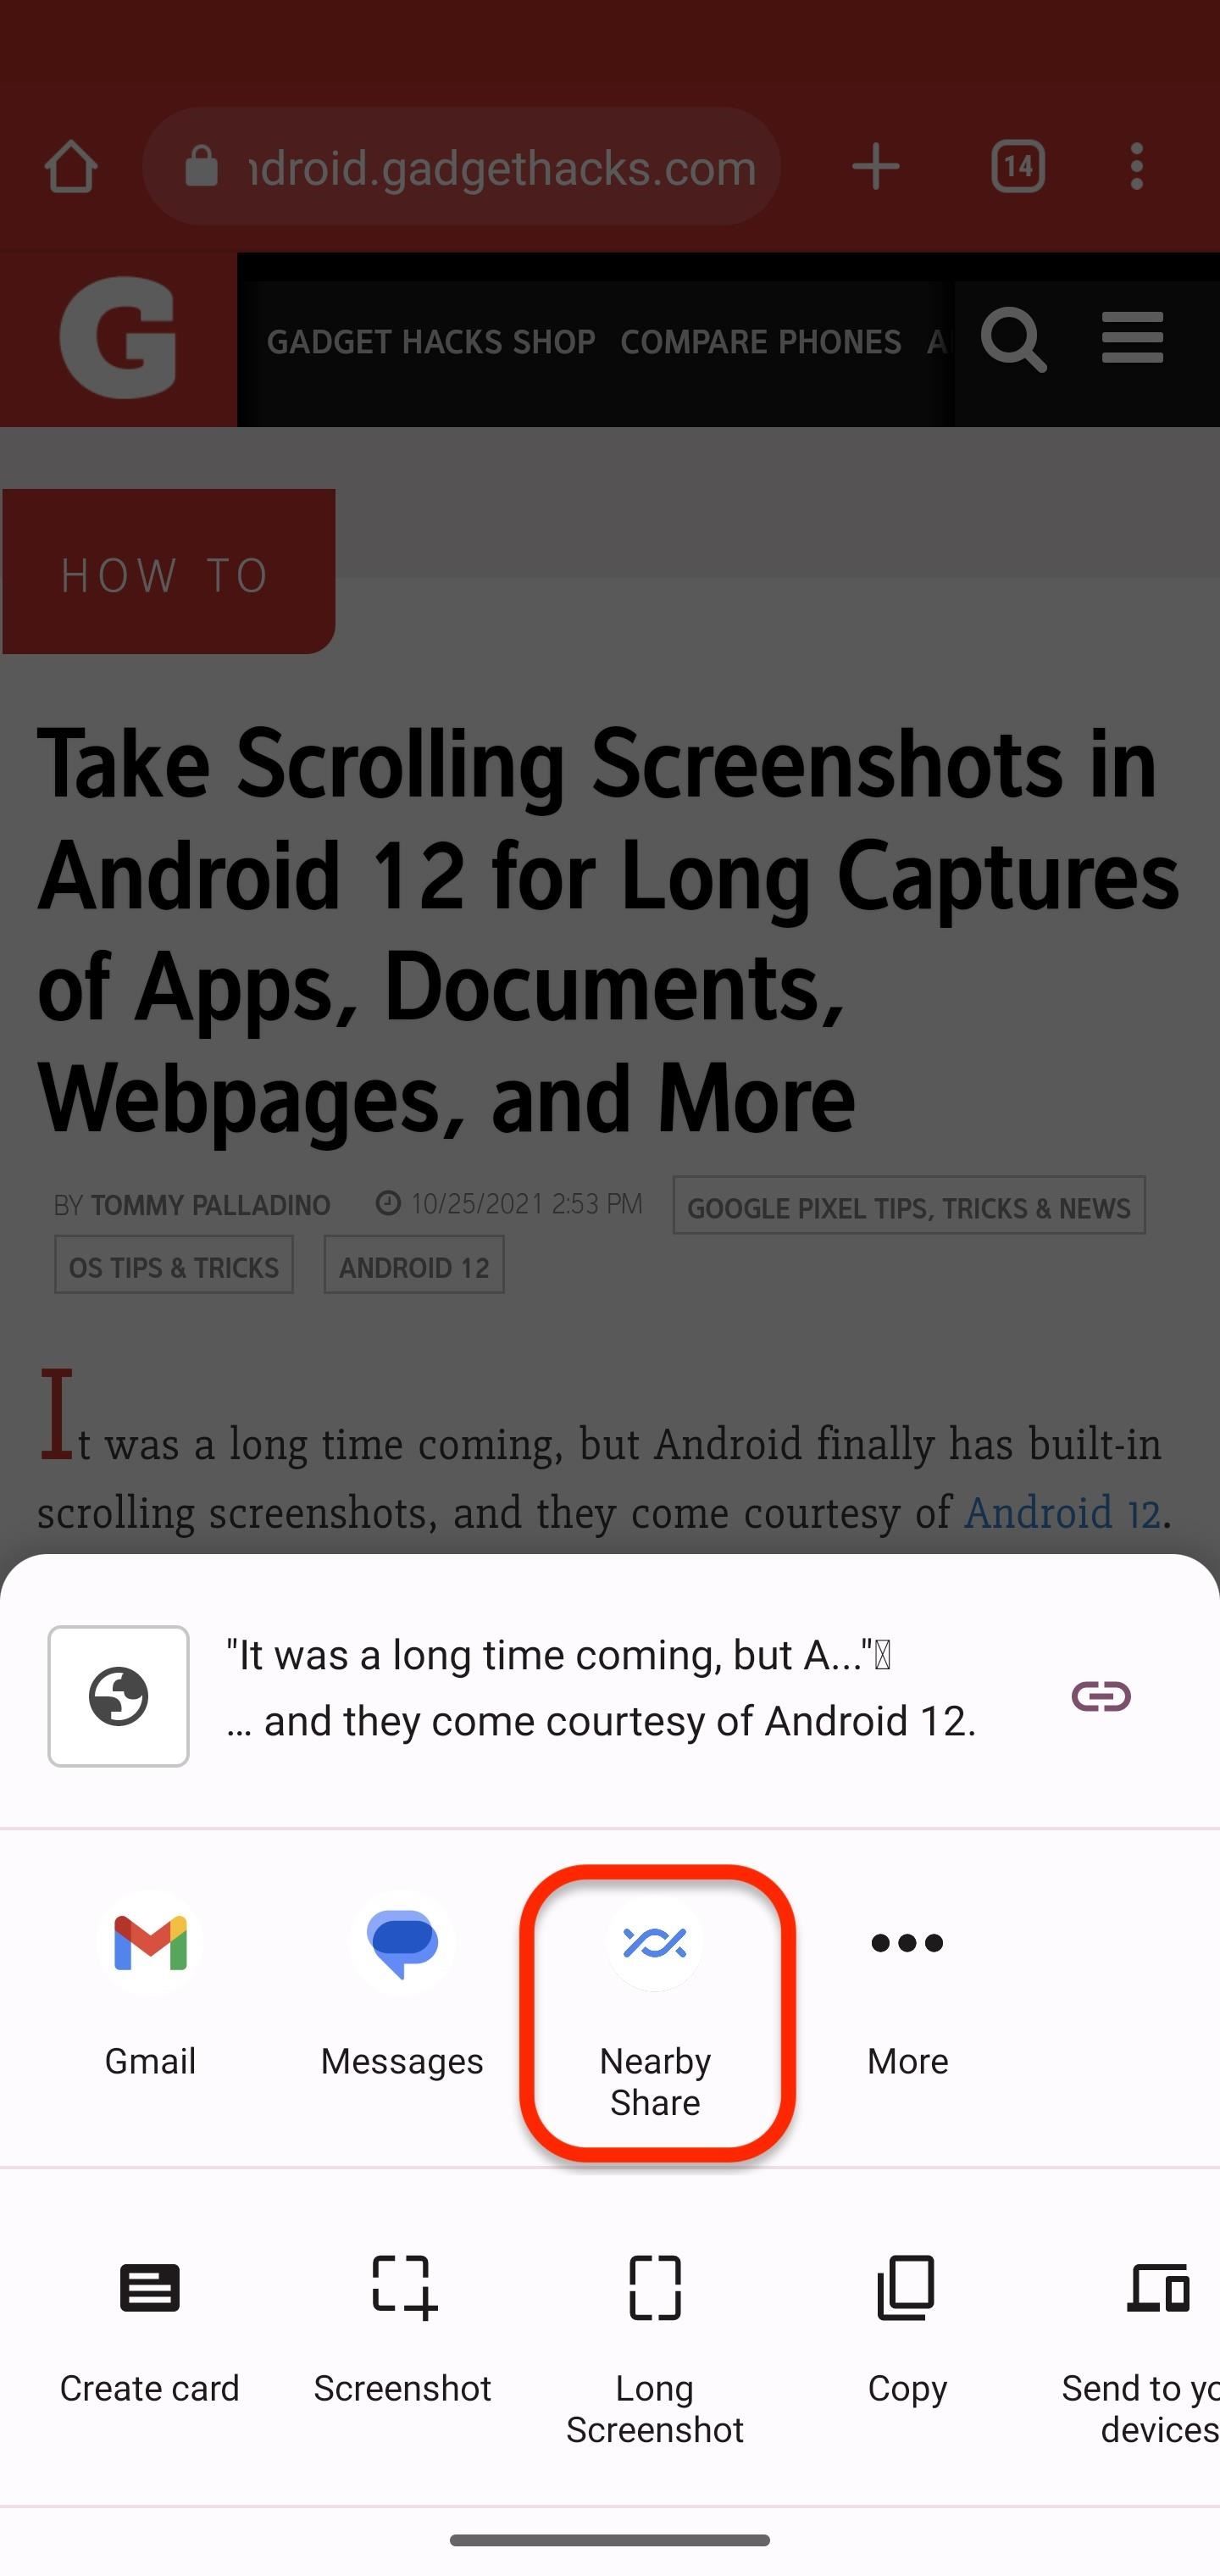Image resolution: width=1220 pixels, height=2576 pixels.
Task: Open a new tab with plus icon
Action: tap(876, 166)
